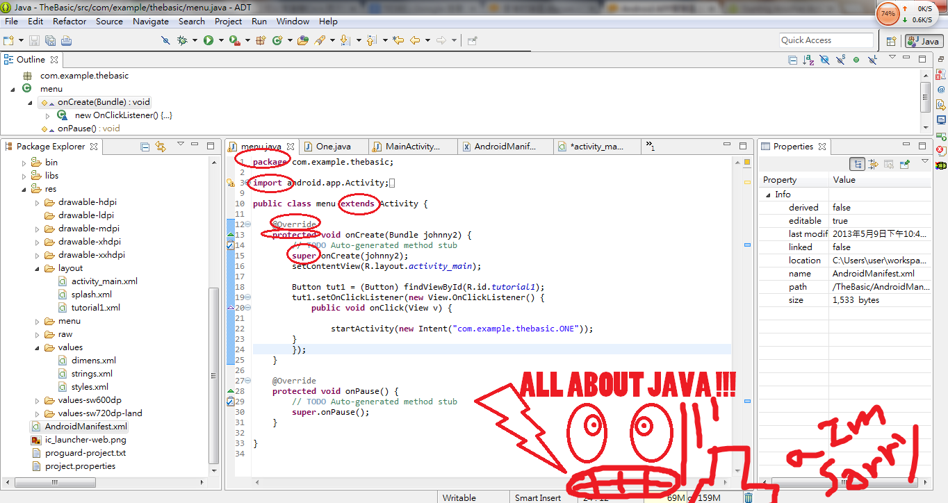Select activity_main.xml in Package Explorer
This screenshot has width=948, height=503.
[104, 281]
